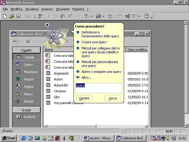The height and width of the screenshot is (142, 189).
Task: Select the Voci pannelli comandi table
Action: pyautogui.click(x=64, y=103)
